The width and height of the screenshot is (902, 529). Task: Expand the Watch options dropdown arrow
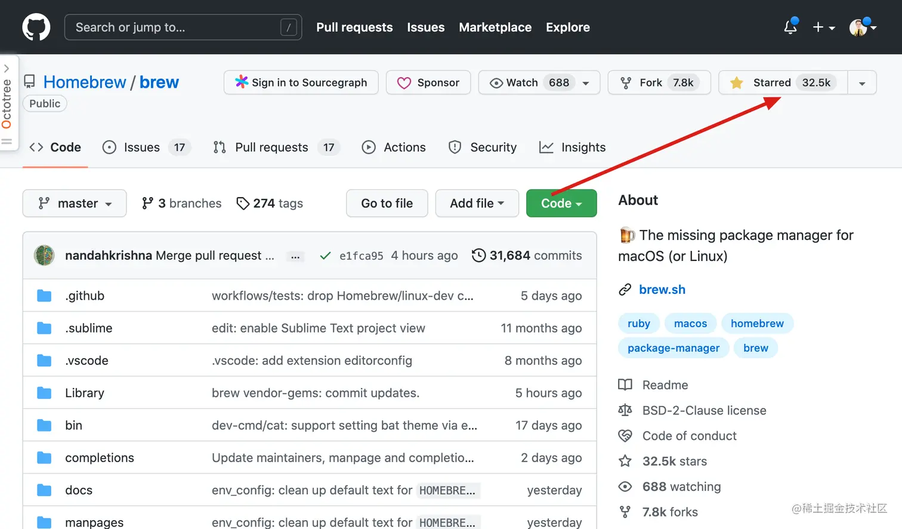tap(586, 83)
